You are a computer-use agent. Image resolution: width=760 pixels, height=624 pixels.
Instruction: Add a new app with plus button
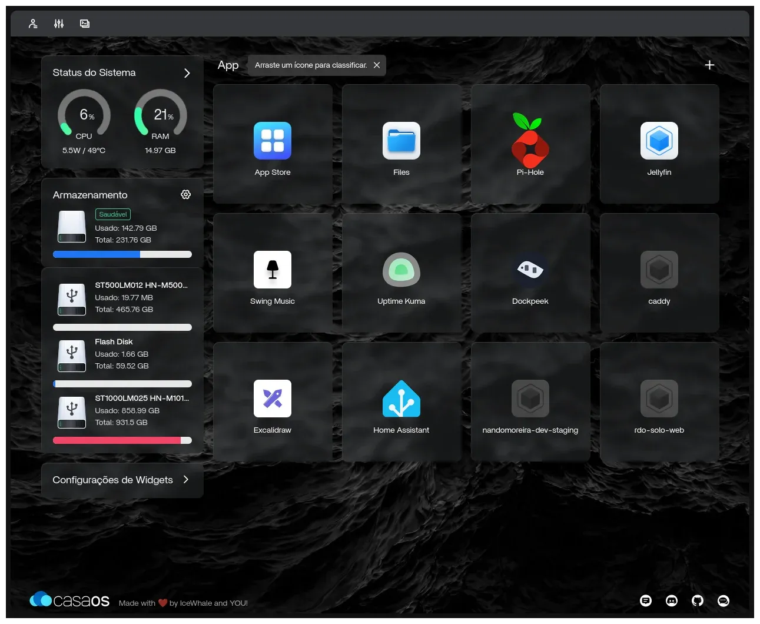coord(709,65)
